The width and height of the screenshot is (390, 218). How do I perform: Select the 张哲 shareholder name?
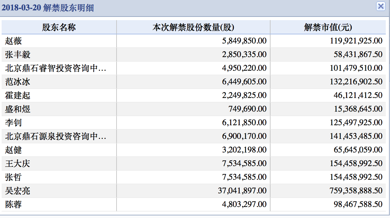14,177
